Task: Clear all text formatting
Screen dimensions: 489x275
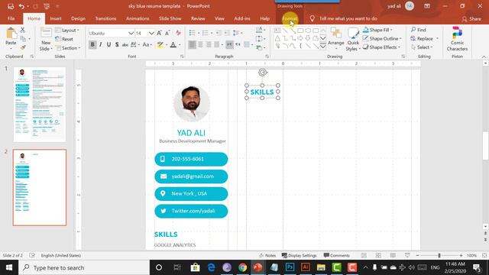Action: [x=178, y=33]
